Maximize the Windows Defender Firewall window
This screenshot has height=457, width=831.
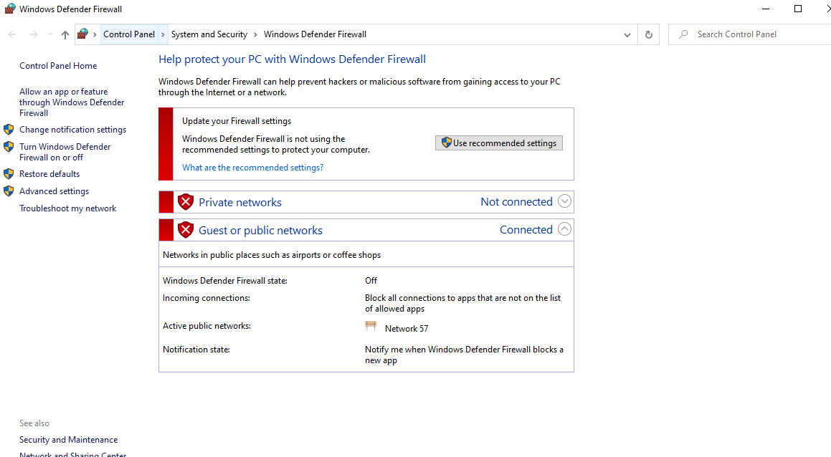point(797,9)
